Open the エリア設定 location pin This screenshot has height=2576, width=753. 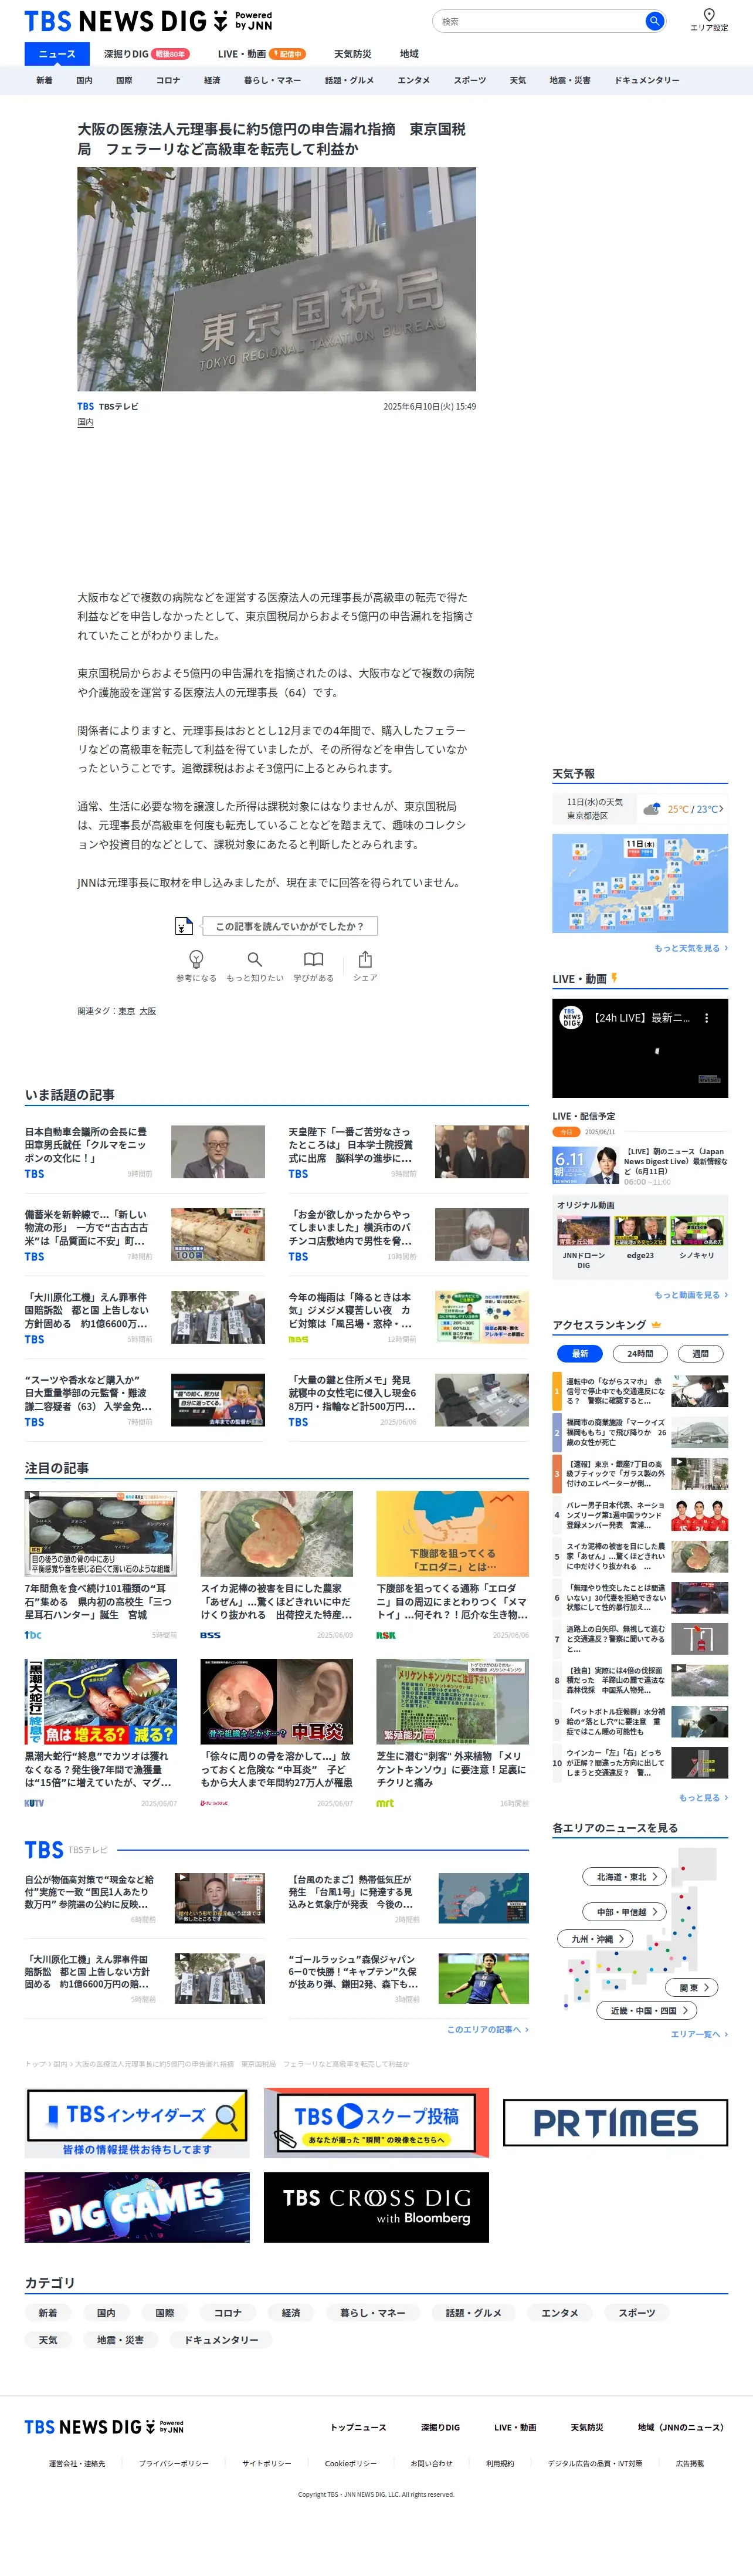point(709,20)
